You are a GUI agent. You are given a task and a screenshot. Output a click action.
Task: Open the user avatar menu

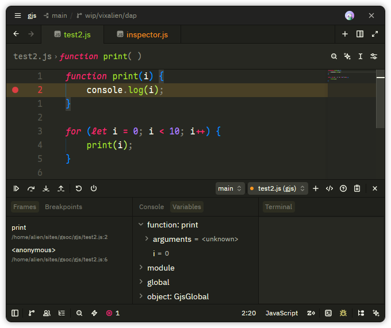[350, 16]
